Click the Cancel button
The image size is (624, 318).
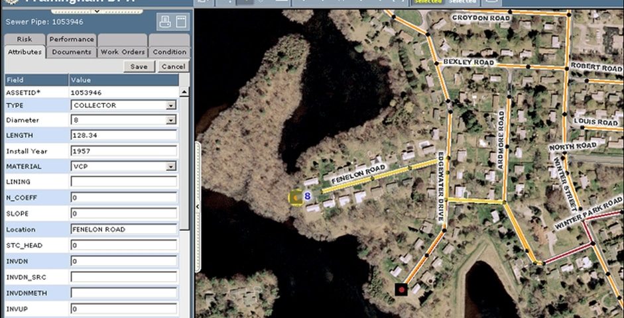click(173, 66)
